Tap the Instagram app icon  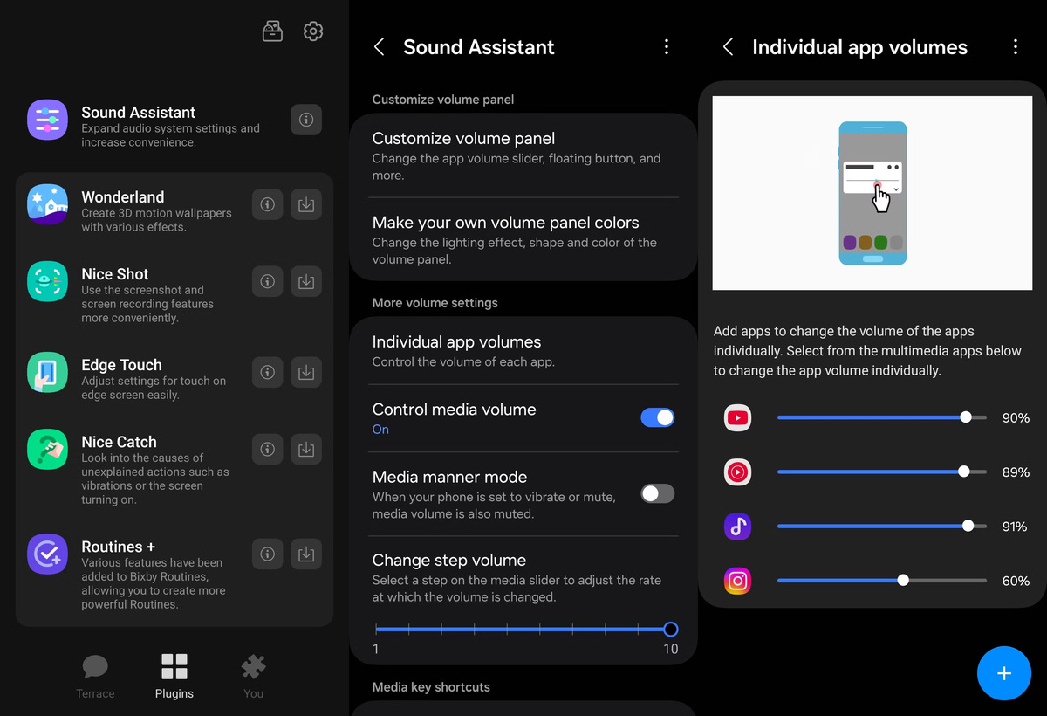coord(737,581)
